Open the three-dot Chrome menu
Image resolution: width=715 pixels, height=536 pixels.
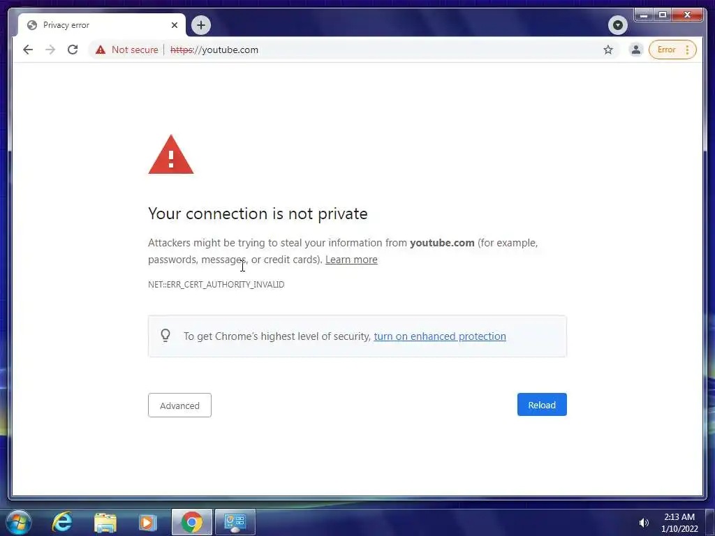(687, 50)
